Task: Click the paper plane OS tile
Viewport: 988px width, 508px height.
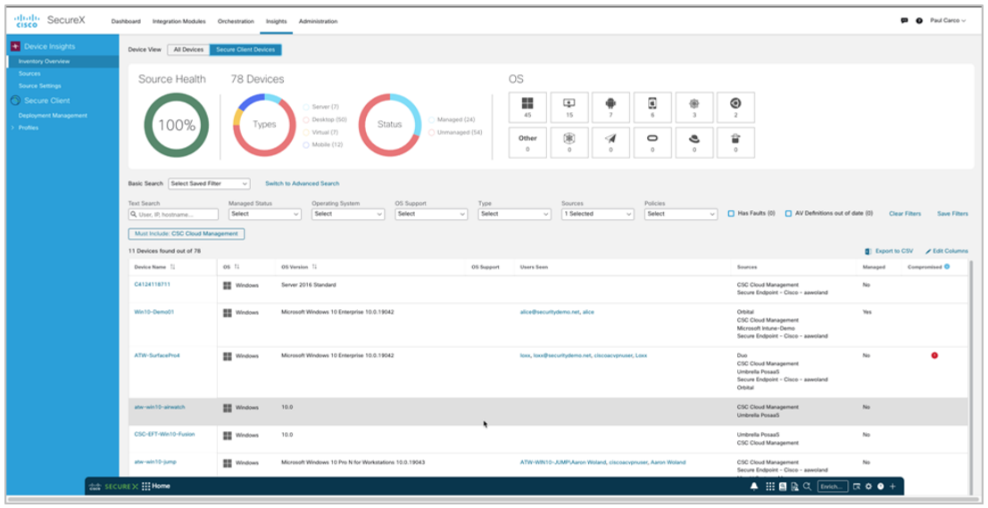Action: [610, 143]
